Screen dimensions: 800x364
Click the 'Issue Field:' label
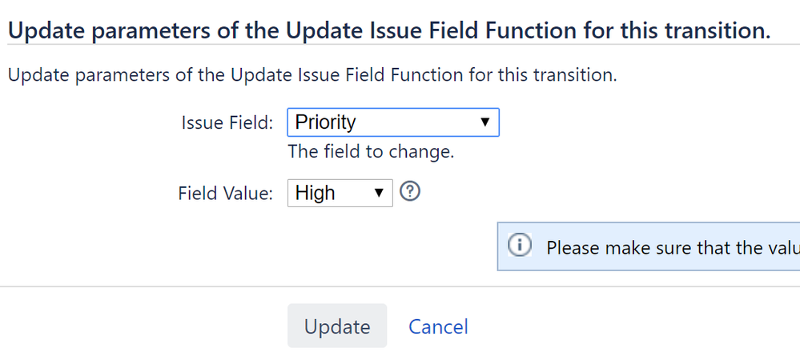[x=228, y=122]
